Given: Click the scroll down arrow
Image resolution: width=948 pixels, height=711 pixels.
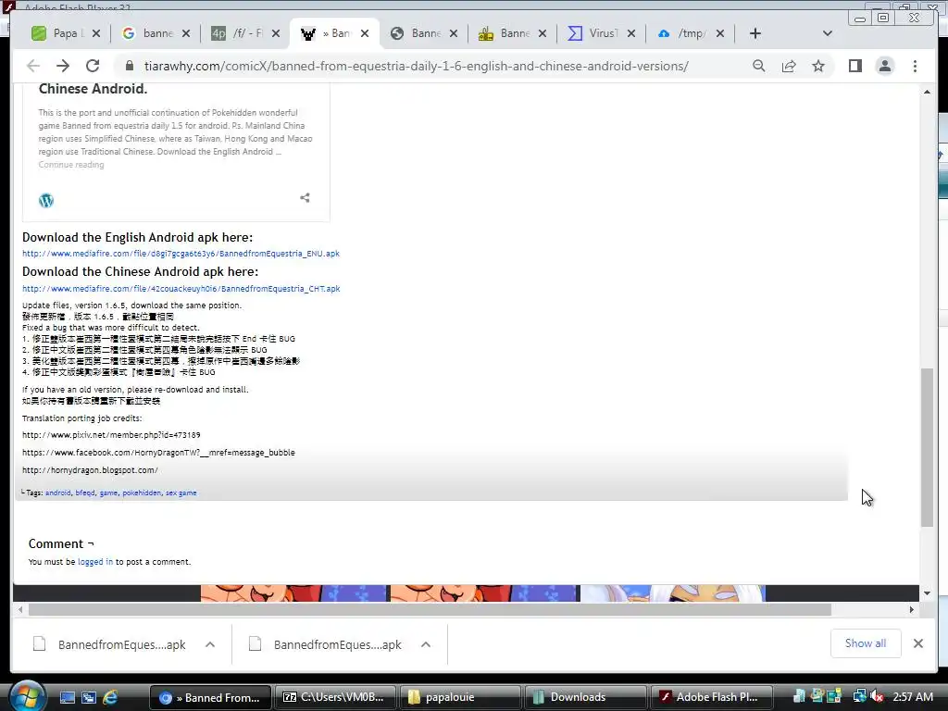Looking at the screenshot, I should [927, 593].
